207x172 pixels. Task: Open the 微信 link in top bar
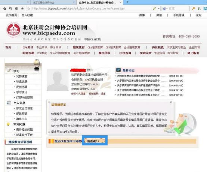click(159, 15)
